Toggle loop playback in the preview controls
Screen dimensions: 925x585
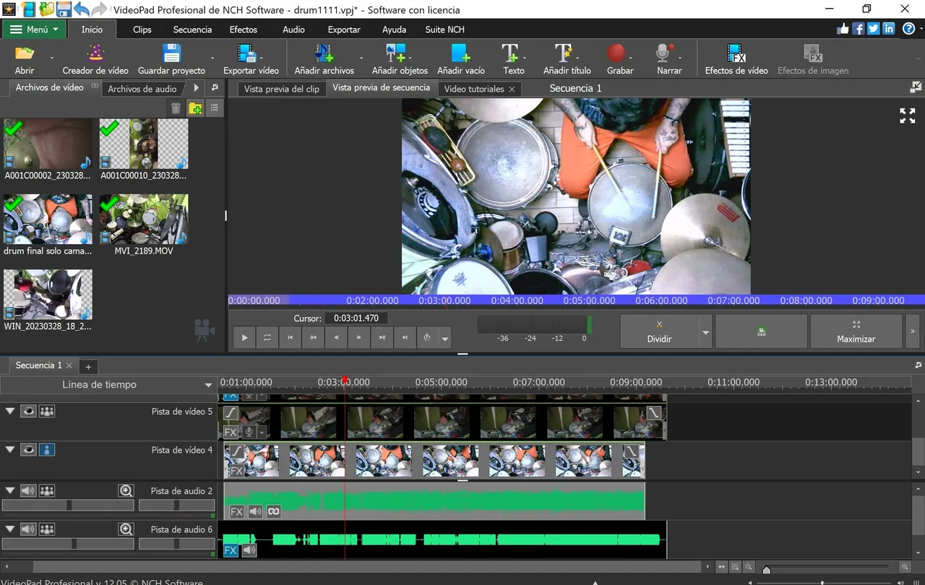[267, 337]
